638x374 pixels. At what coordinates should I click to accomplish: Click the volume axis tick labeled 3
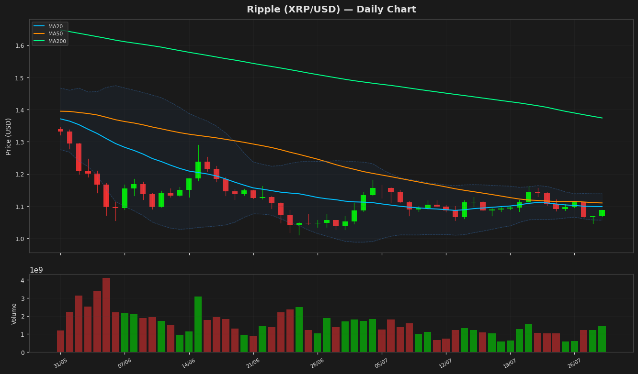point(23,298)
